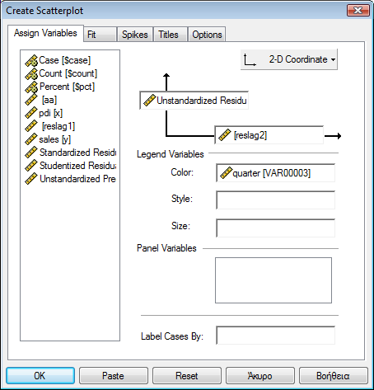The image size is (374, 390).
Task: Click 'Unstandardized Residu' Y-axis text
Action: pos(202,101)
